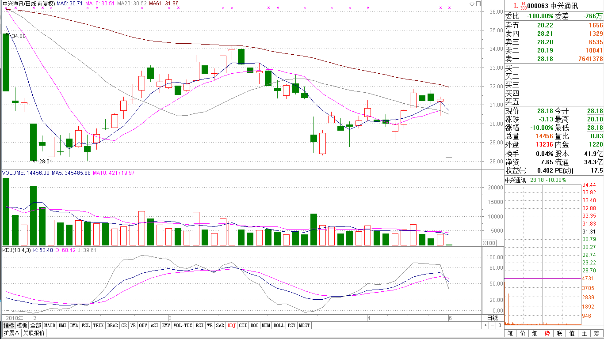Open the 筹 chips tab

(597, 333)
